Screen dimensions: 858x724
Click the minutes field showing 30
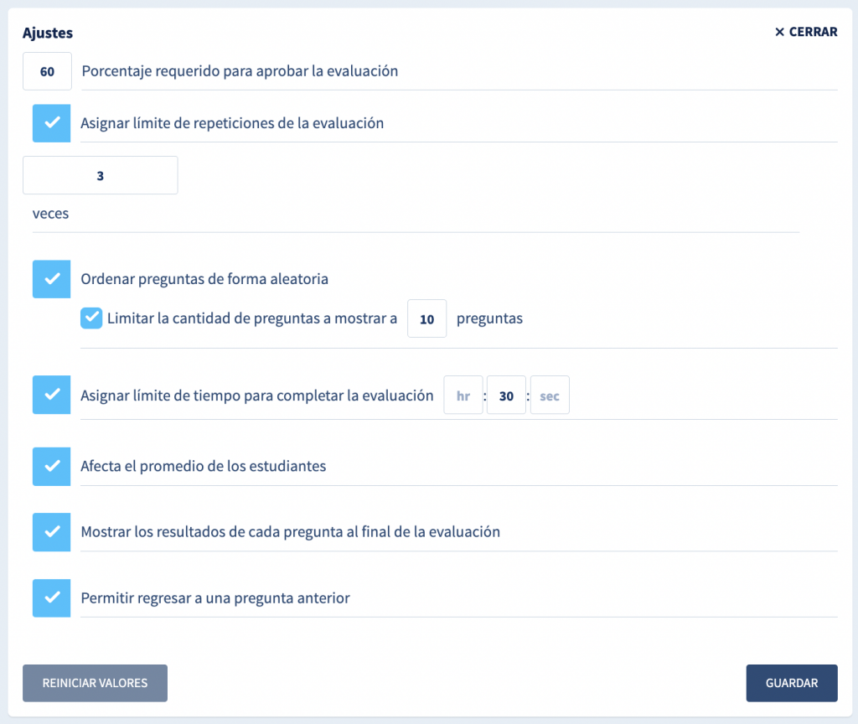[506, 396]
